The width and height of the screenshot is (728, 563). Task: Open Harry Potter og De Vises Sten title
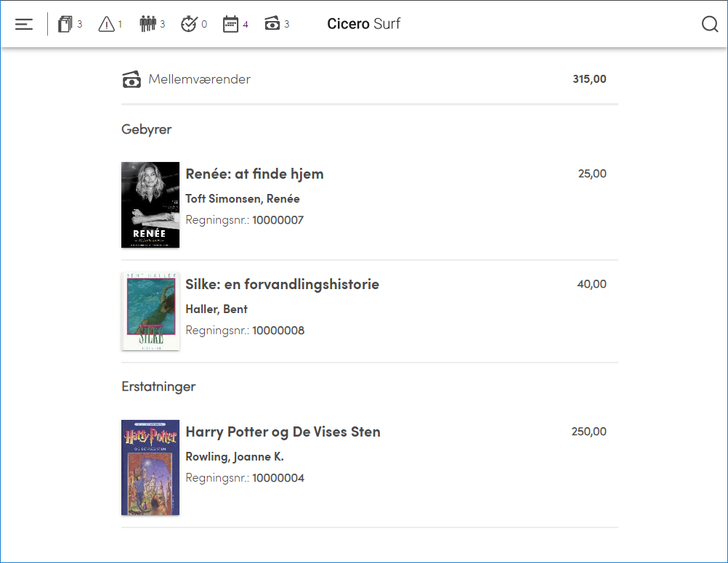coord(283,432)
